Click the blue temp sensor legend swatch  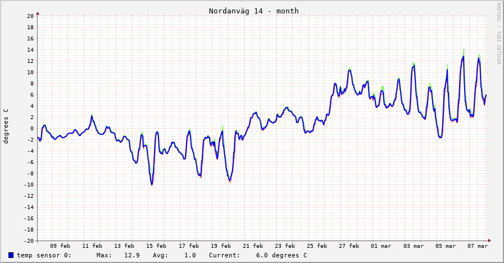click(11, 255)
